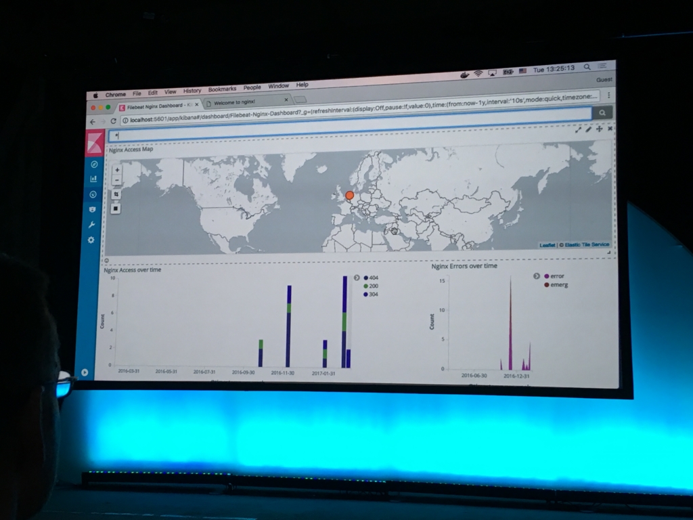Open Notification Center icon
Image resolution: width=693 pixels, height=520 pixels.
pos(602,66)
